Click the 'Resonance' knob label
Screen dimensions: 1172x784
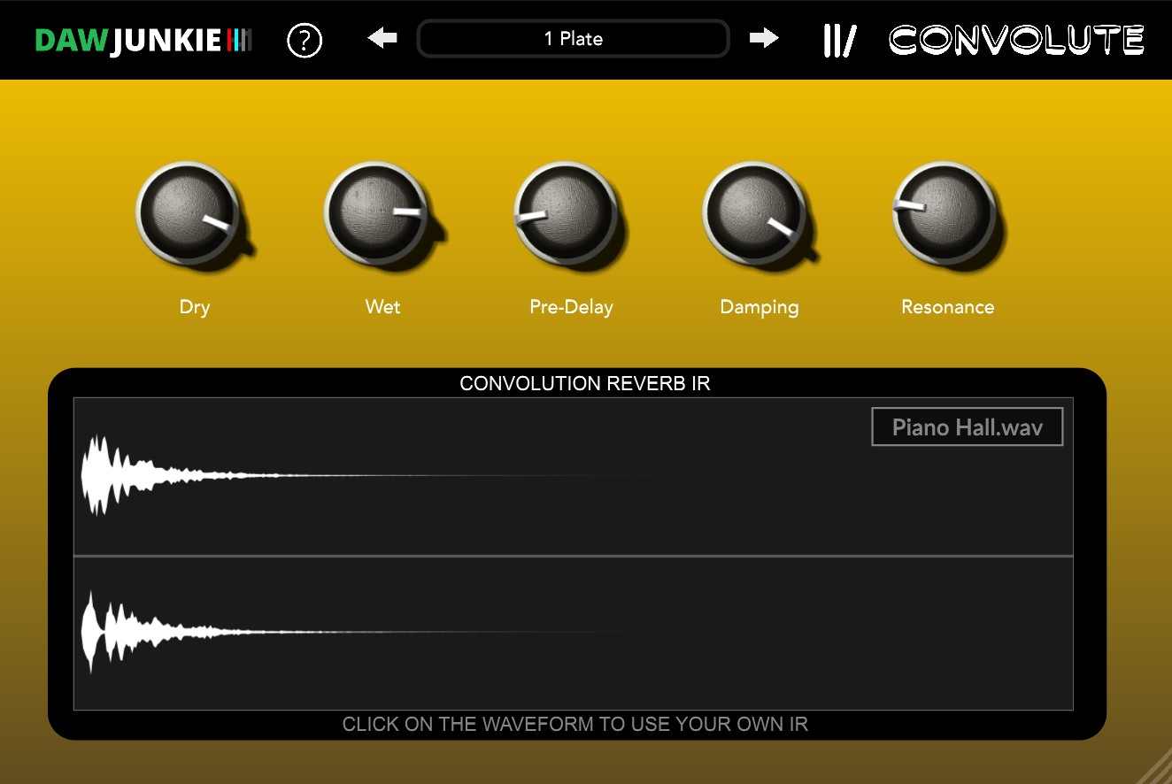948,307
